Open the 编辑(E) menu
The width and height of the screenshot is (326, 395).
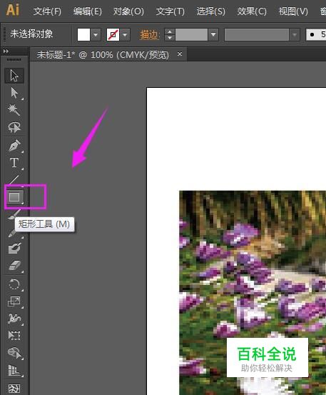88,11
